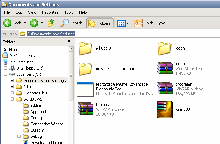Open the Forward history dropdown arrow

point(42,23)
